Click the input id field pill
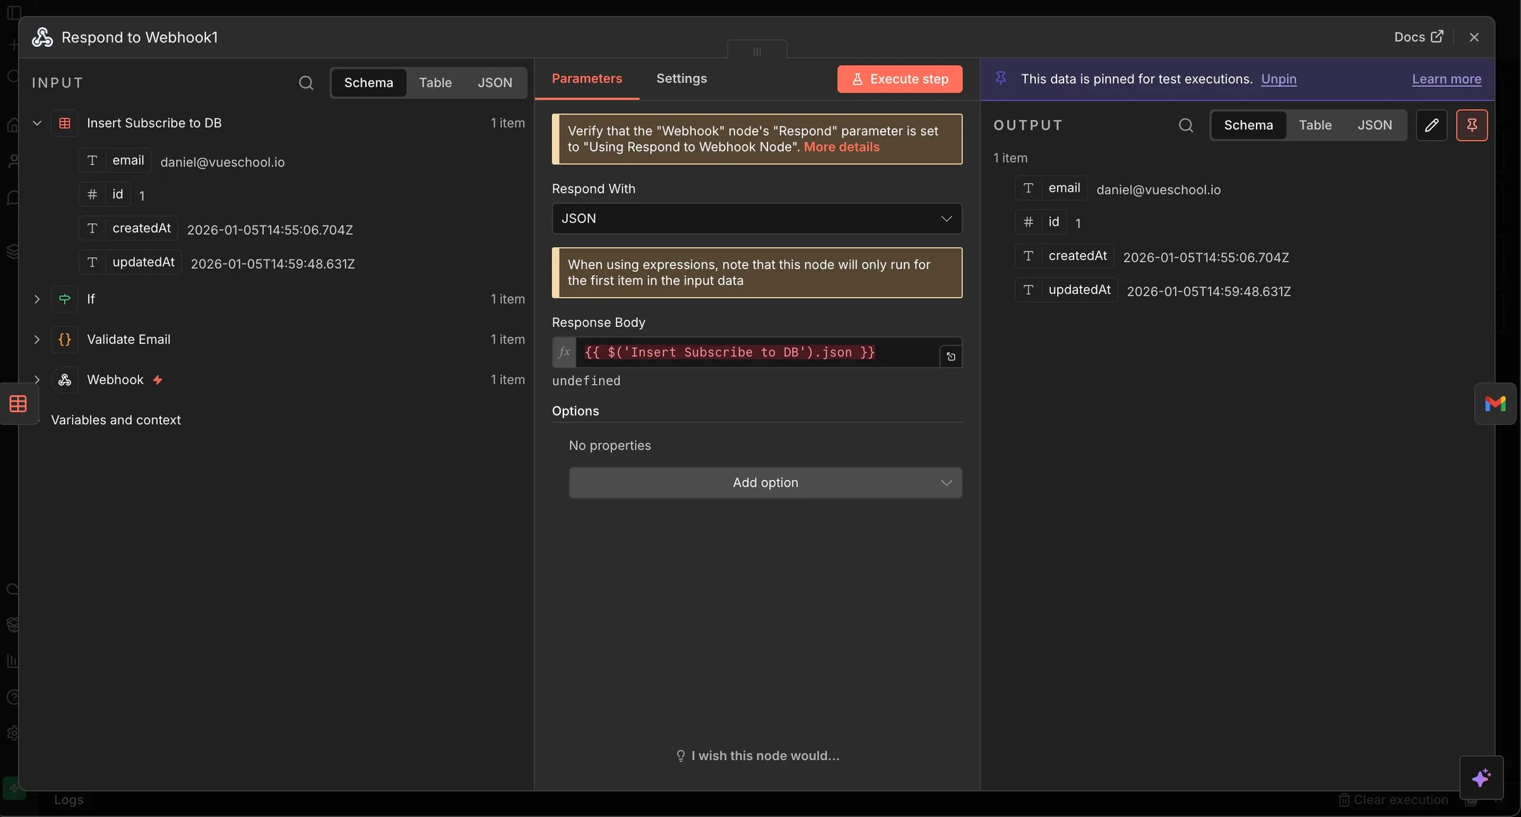 coord(105,194)
